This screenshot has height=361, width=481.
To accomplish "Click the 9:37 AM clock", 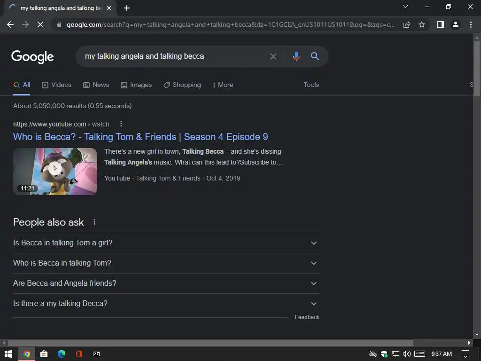I will (442, 354).
